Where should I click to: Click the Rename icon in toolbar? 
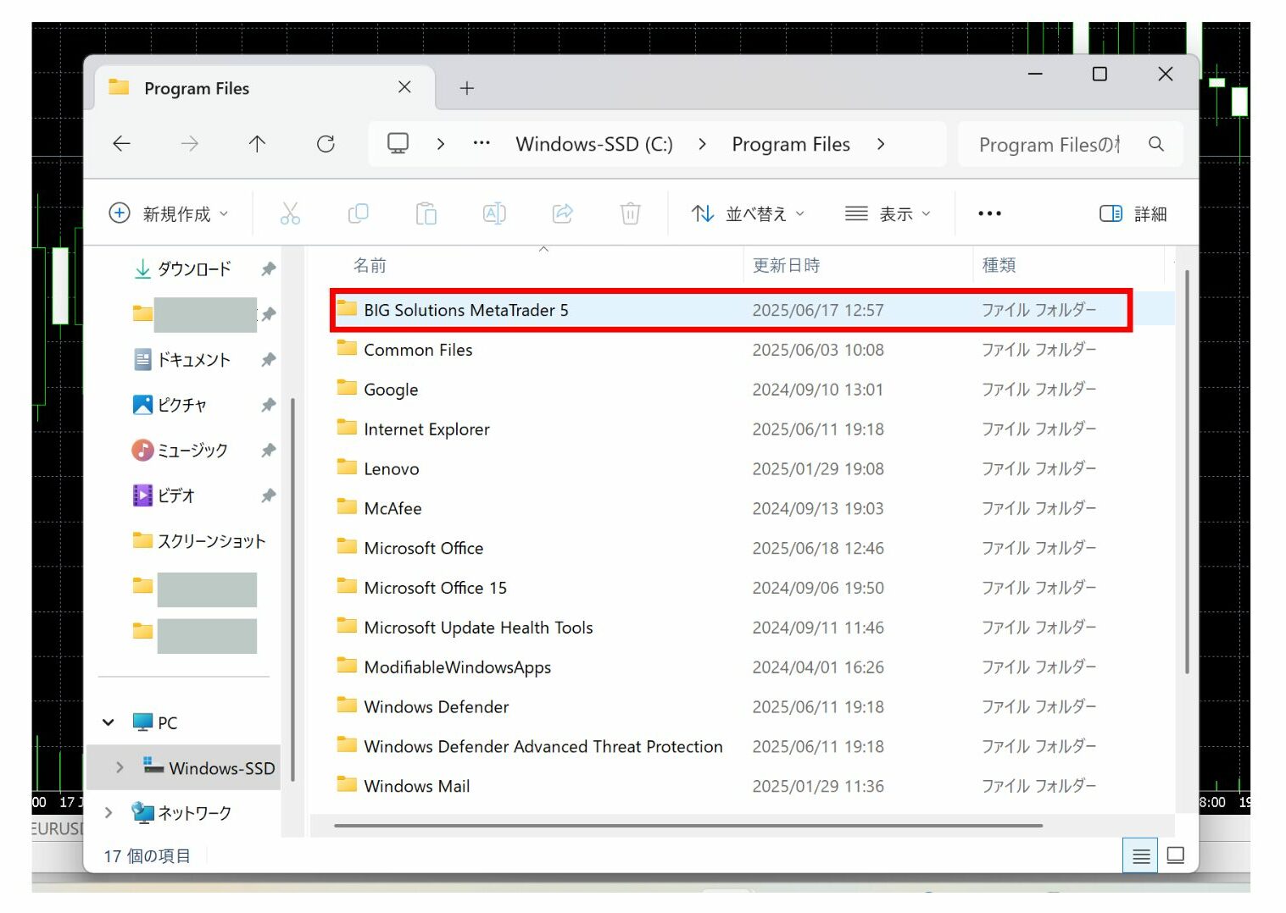pos(494,213)
